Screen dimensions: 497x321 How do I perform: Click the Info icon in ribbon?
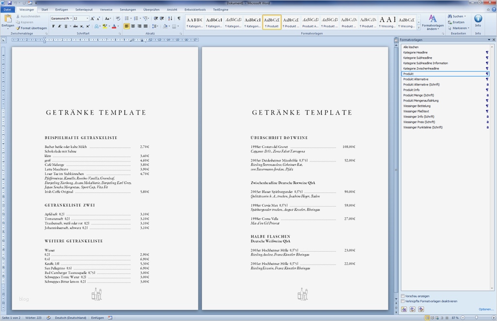[x=478, y=19]
